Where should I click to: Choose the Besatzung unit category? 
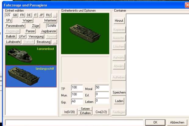pyautogui.click(x=44, y=42)
